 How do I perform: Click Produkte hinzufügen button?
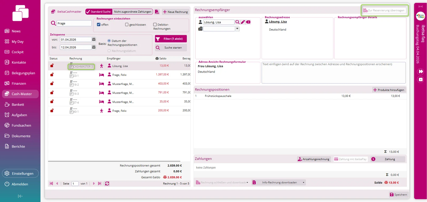click(x=389, y=90)
